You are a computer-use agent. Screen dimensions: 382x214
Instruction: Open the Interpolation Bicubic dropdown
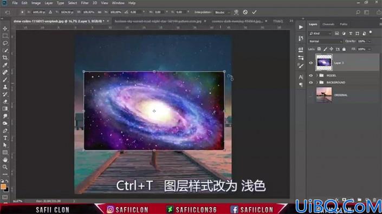click(x=222, y=12)
